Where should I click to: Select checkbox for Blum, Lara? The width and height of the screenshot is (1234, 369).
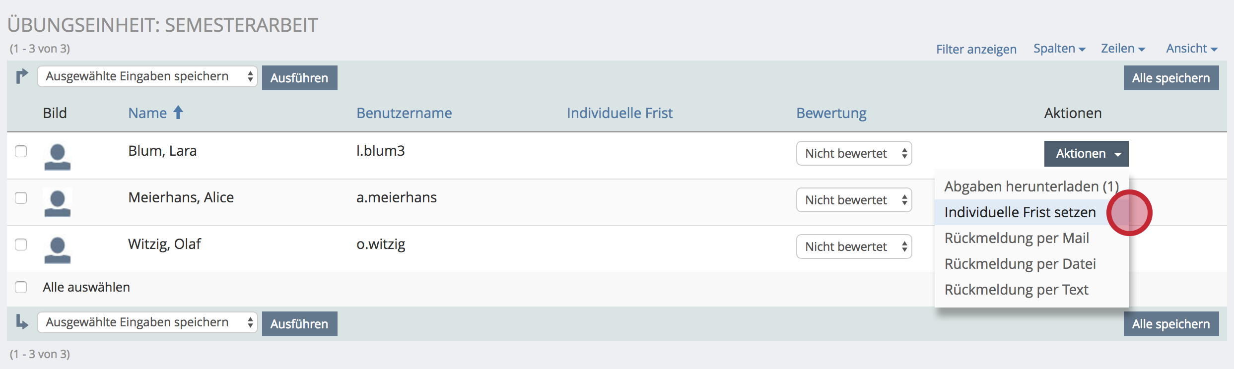(x=21, y=151)
